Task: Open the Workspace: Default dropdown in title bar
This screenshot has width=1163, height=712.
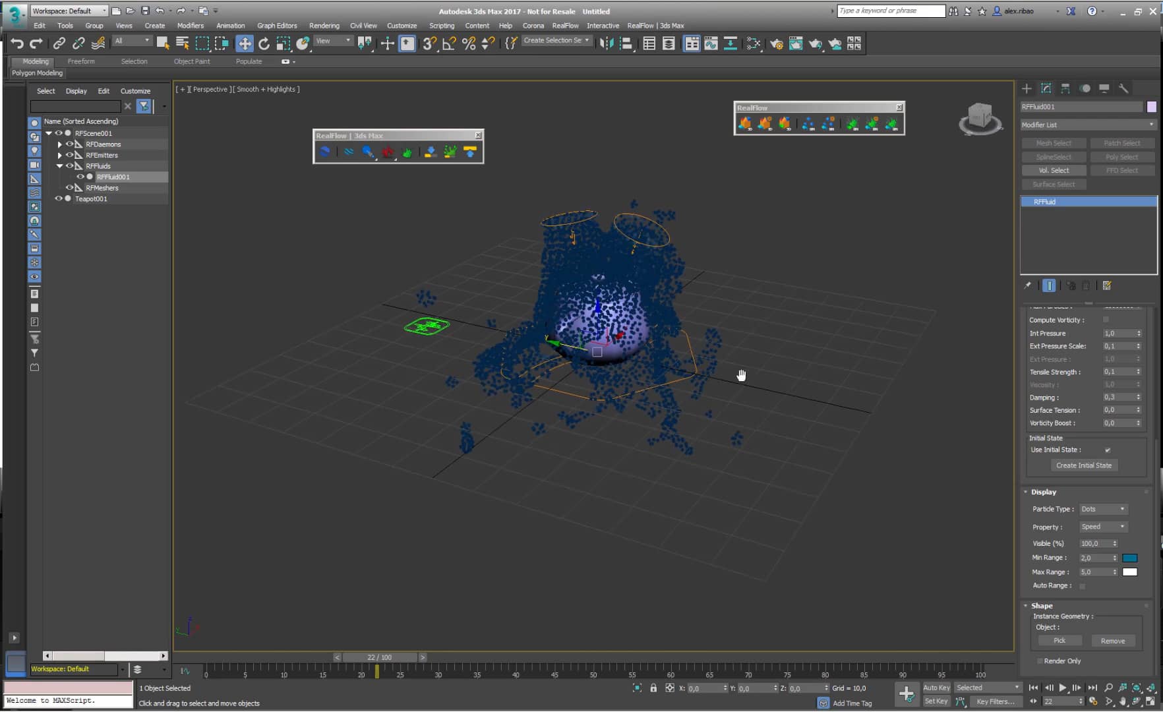Action: click(x=69, y=11)
